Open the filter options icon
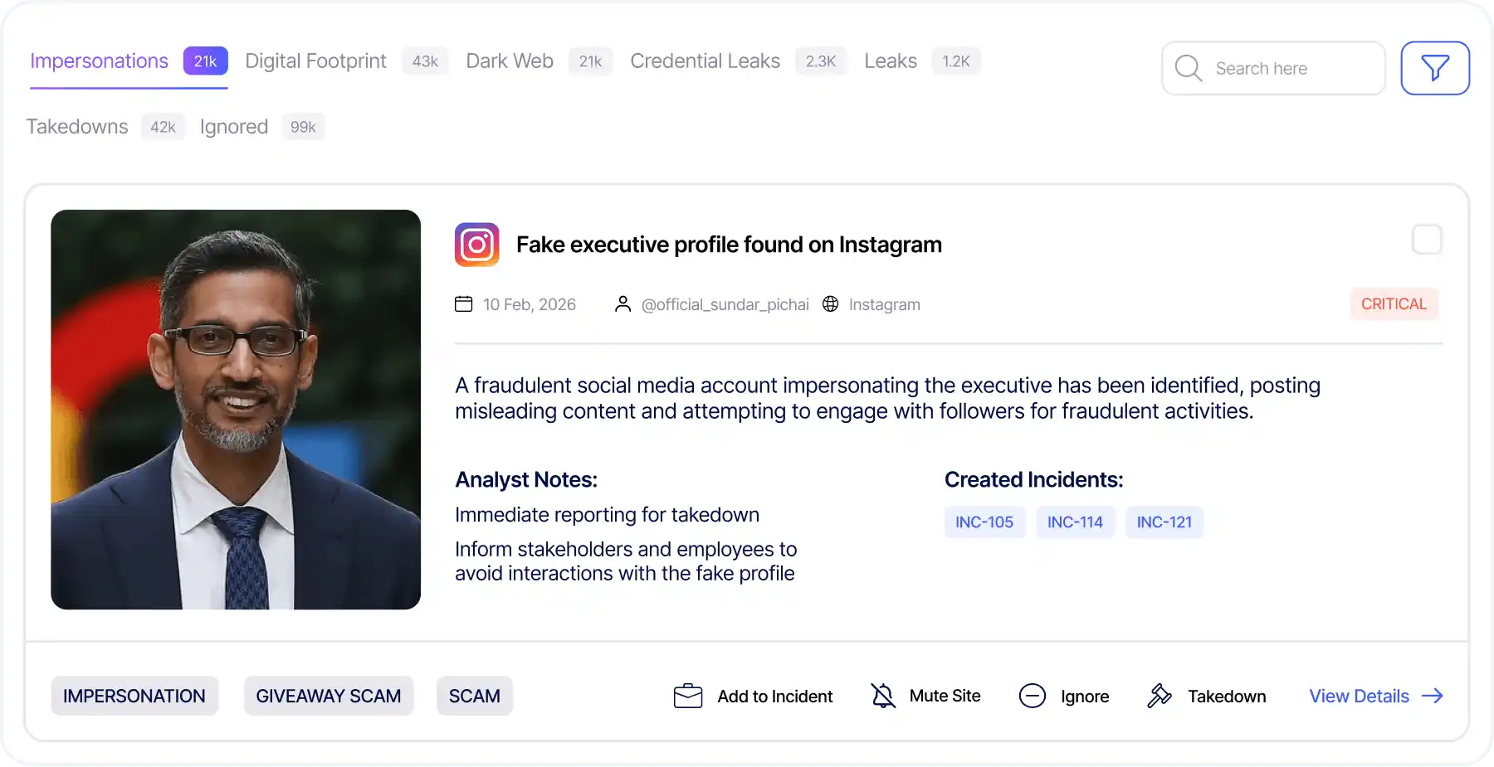The width and height of the screenshot is (1494, 767). 1435,68
